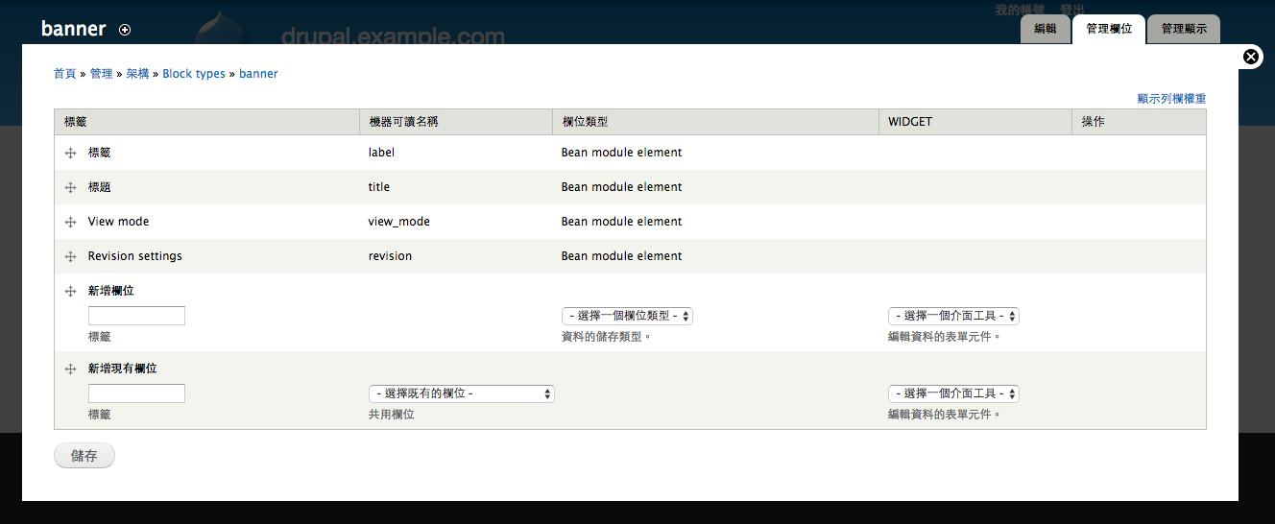Click the machine name cell 'view_mode'
The image size is (1275, 524).
[x=399, y=222]
